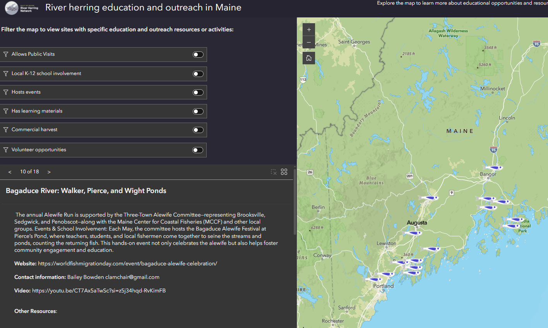Click the funnel icon beside Volunteer opportunities
Image resolution: width=548 pixels, height=328 pixels.
(6, 150)
